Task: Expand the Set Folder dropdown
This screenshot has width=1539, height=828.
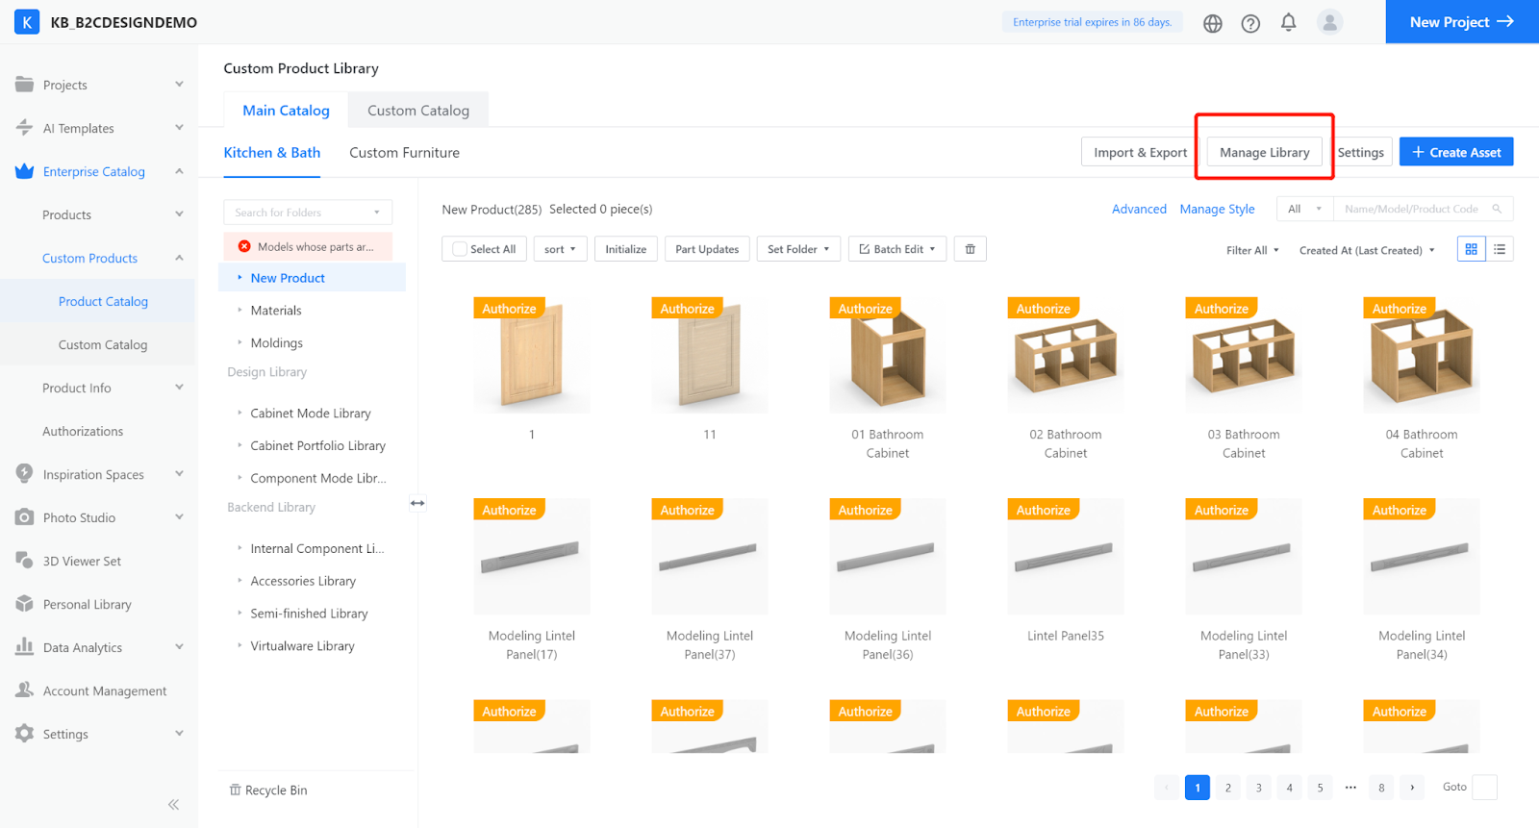Action: [798, 249]
